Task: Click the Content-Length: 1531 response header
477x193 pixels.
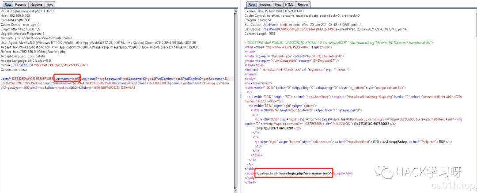Action: pos(260,34)
